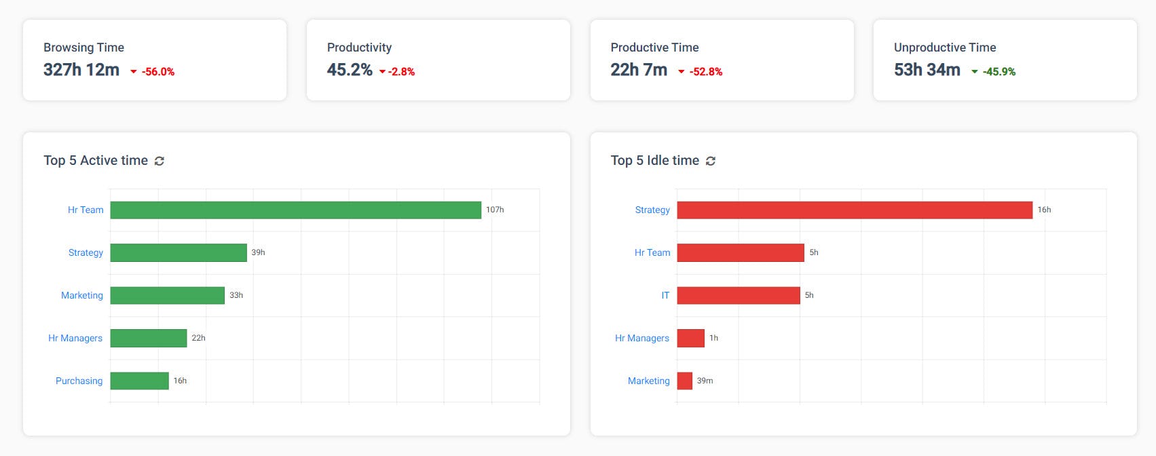Open Hr Team link in Active time chart
Viewport: 1156px width, 456px height.
tap(86, 210)
